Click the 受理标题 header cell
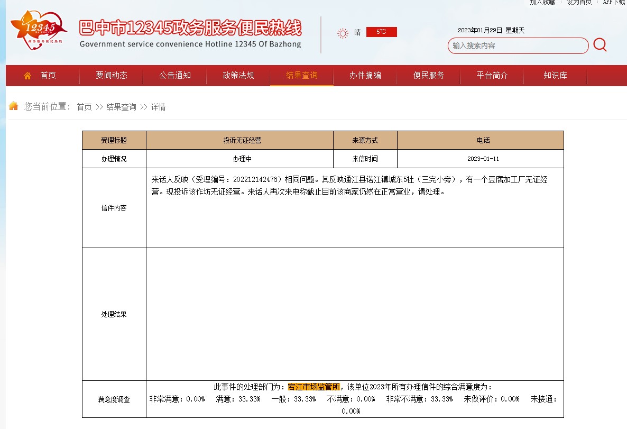Screen dimensions: 627x429 point(114,141)
